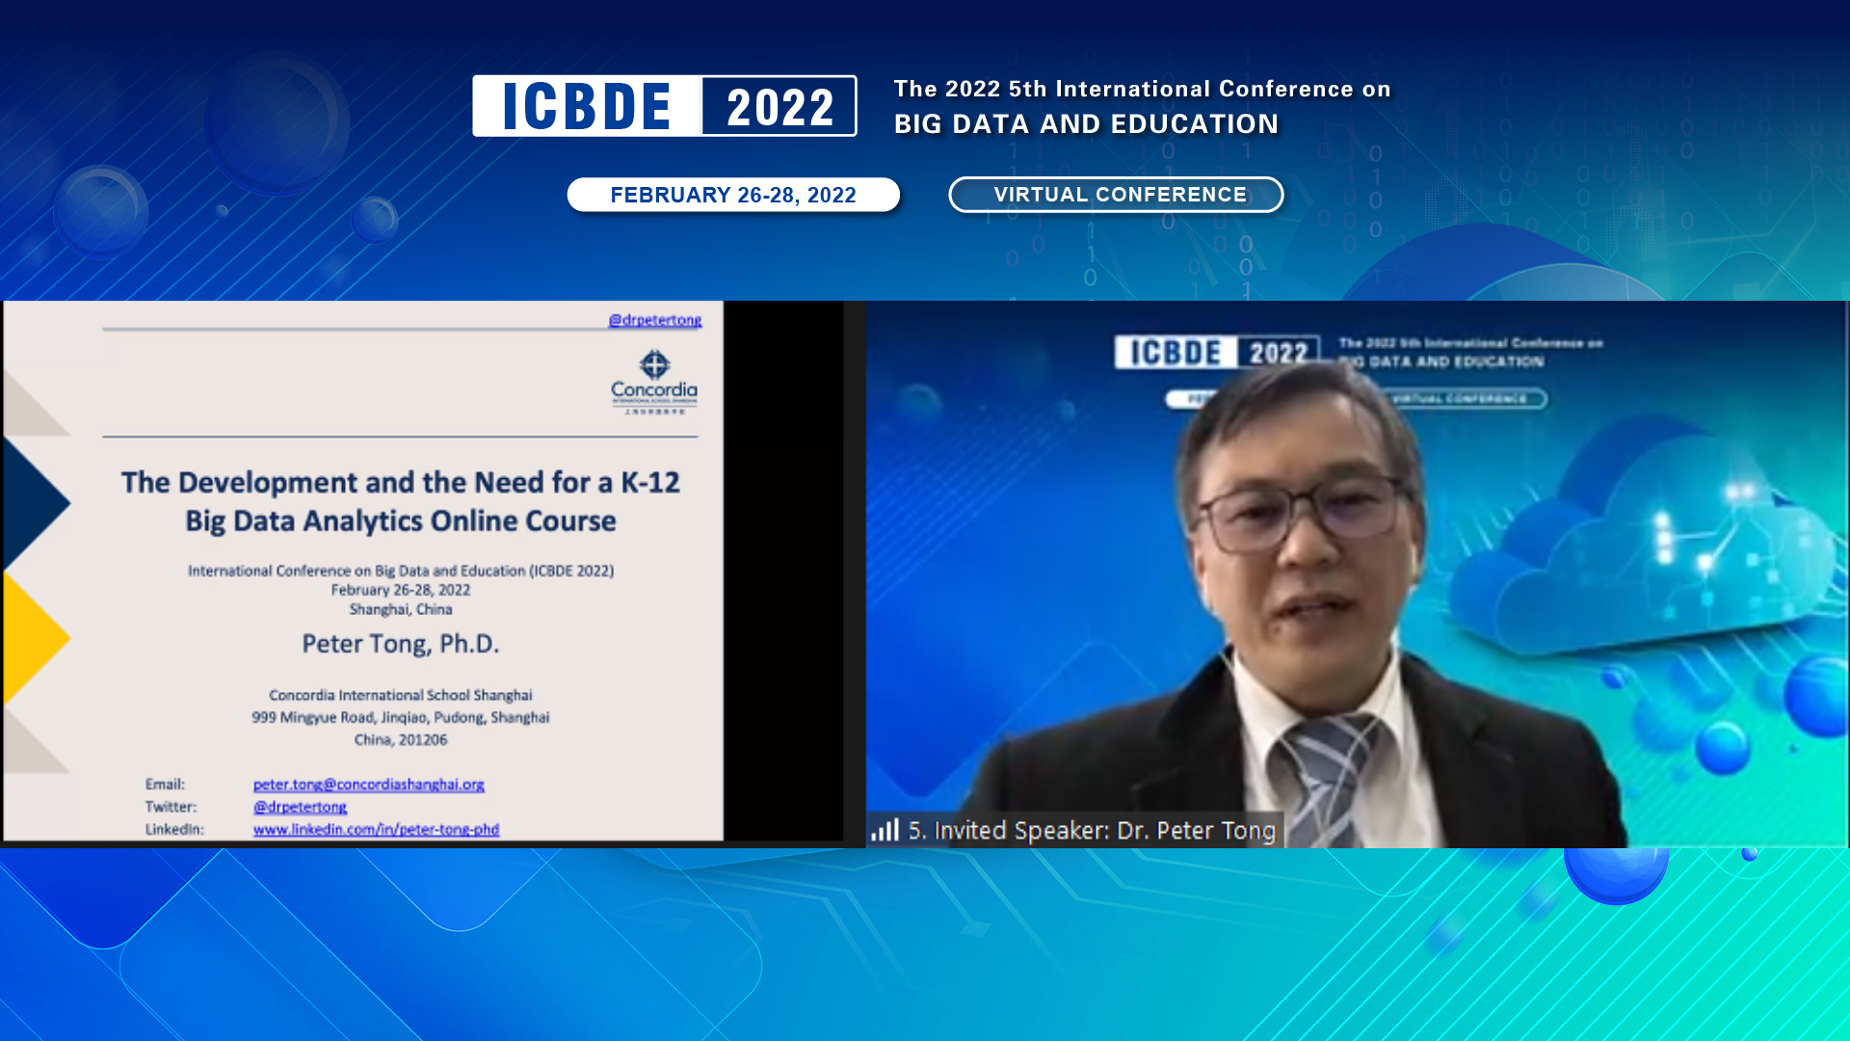Viewport: 1850px width, 1041px height.
Task: Open peter.tong@concordiashanghai.org email link
Action: (x=370, y=785)
